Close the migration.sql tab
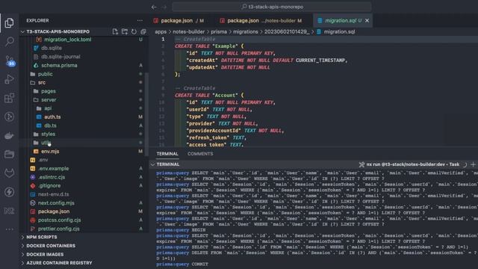This screenshot has width=478, height=269. 367,20
